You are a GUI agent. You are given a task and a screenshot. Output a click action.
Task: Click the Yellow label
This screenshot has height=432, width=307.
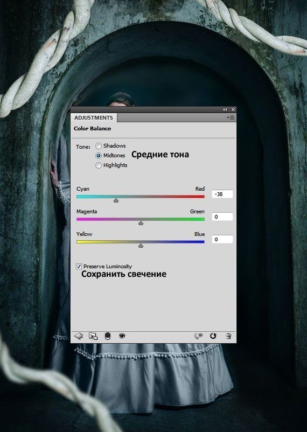pyautogui.click(x=84, y=234)
